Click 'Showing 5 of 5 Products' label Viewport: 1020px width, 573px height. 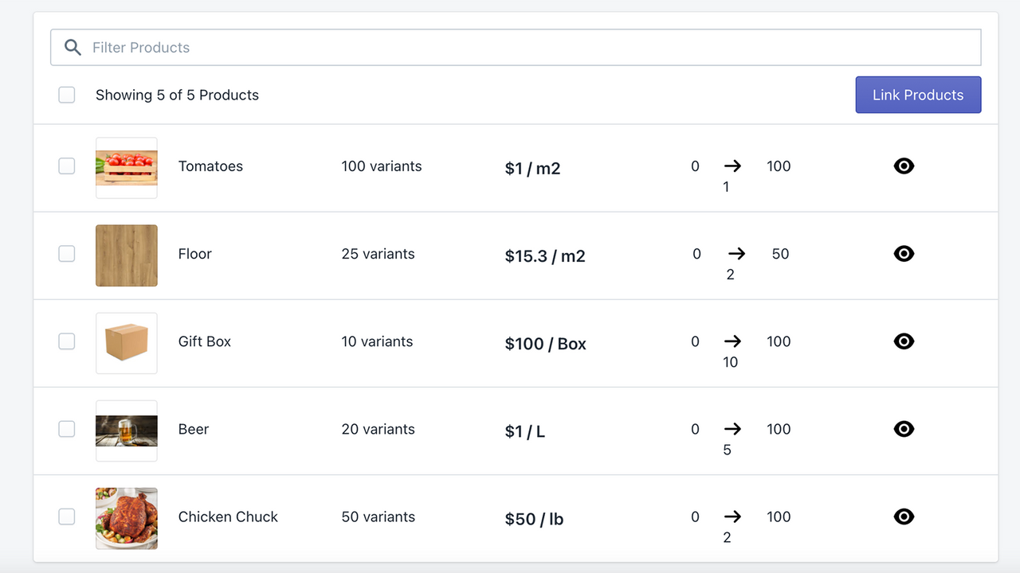point(177,95)
